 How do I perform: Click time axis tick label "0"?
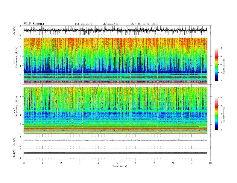point(24,163)
